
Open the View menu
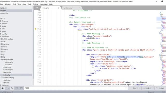19,4
